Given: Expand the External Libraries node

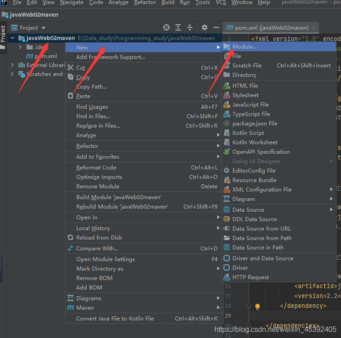Looking at the screenshot, I should click(x=12, y=65).
